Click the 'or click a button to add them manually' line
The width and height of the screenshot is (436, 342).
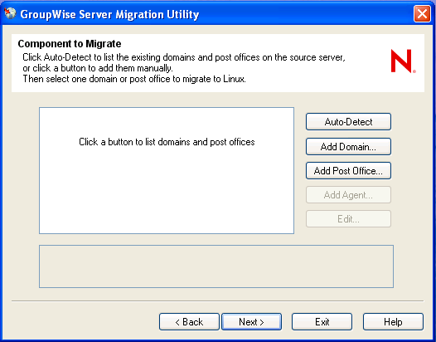click(98, 68)
